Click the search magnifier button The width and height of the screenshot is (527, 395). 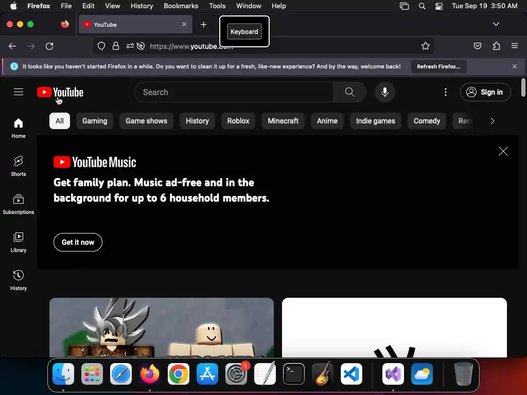tap(349, 92)
